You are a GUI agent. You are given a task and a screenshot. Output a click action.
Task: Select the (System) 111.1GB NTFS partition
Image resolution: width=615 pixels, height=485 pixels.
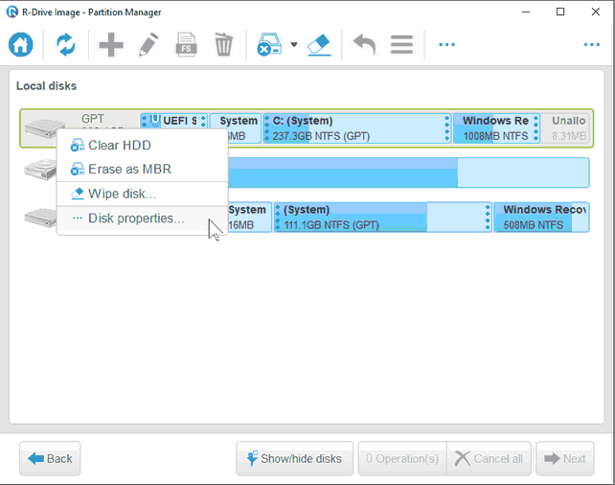click(382, 218)
